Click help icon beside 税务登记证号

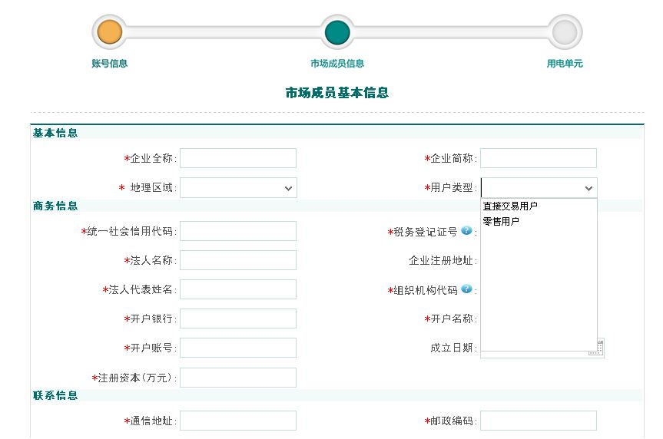[x=466, y=230]
